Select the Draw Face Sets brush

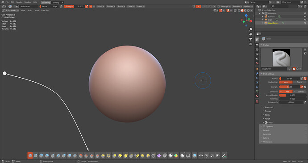pos(176,155)
